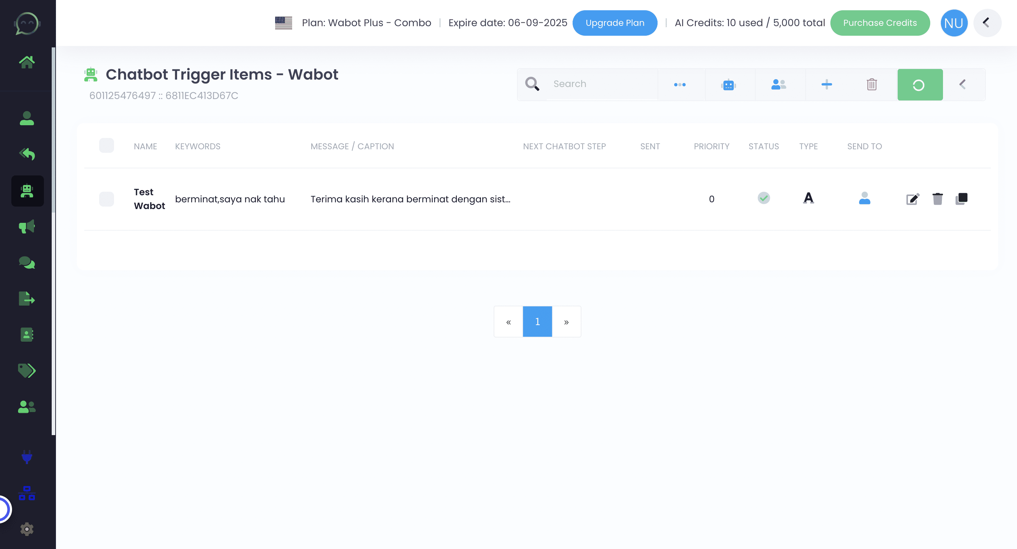Click the edit icon for Test Wabot
This screenshot has width=1017, height=549.
coord(913,199)
